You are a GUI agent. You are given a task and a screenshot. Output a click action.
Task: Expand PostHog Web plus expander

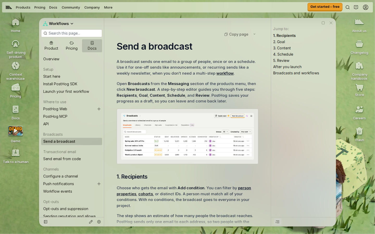coord(99,109)
